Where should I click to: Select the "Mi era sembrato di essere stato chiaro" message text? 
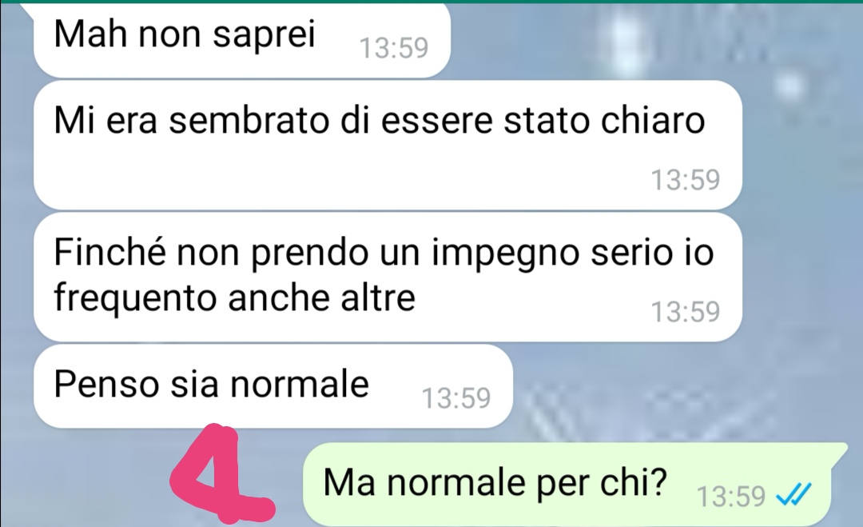pyautogui.click(x=380, y=119)
